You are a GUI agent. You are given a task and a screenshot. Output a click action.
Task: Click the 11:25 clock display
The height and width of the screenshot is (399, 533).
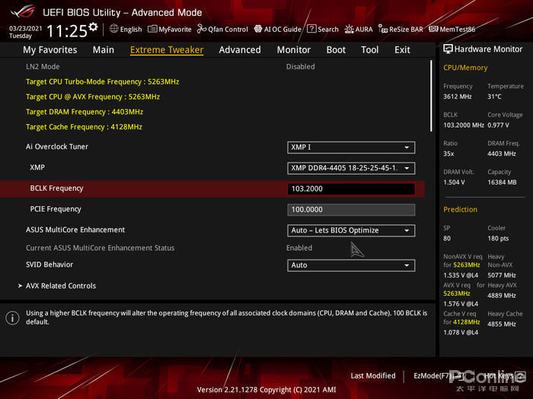[67, 31]
